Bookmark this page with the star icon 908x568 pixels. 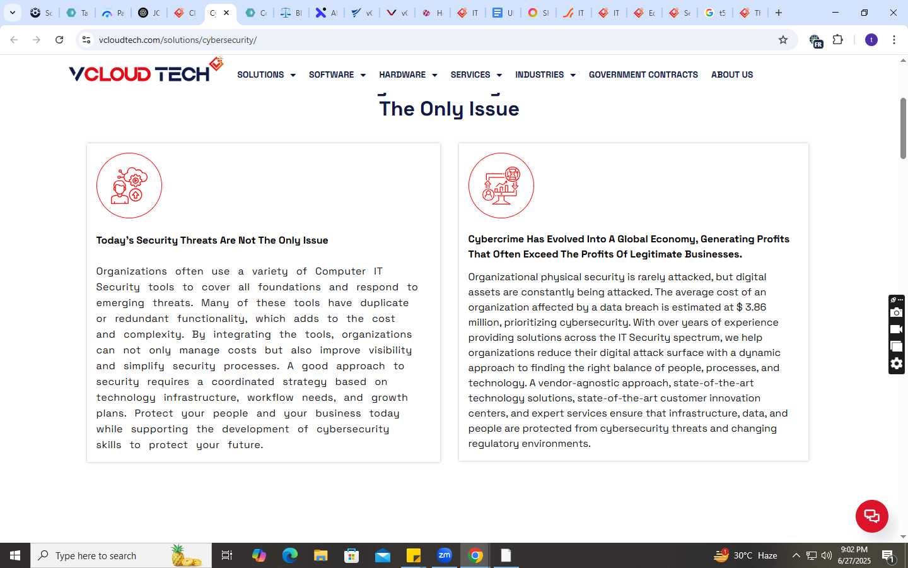(783, 40)
